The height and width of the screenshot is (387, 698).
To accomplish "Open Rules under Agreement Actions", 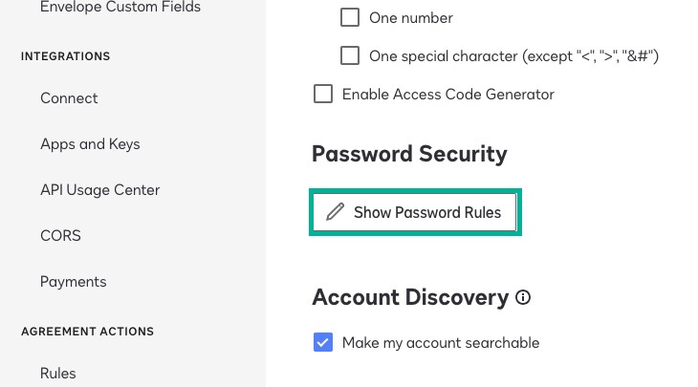I will (58, 374).
